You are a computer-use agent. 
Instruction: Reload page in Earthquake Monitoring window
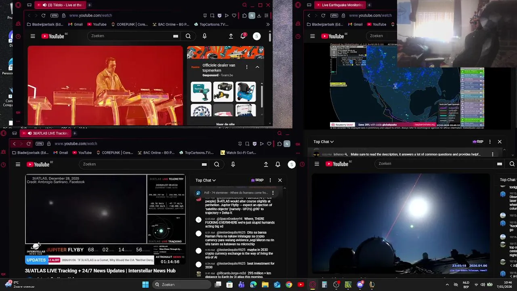(323, 15)
